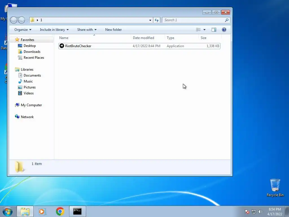Click the Pictures icon in sidebar
The image size is (289, 217).
pyautogui.click(x=20, y=87)
